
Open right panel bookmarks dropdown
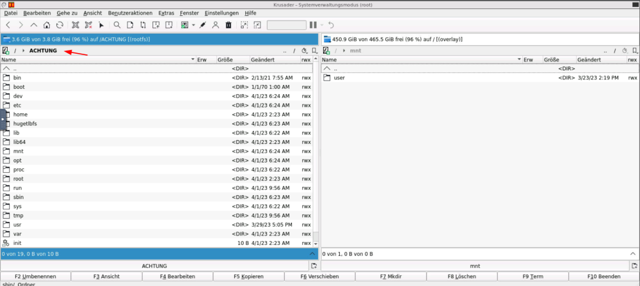pos(636,51)
